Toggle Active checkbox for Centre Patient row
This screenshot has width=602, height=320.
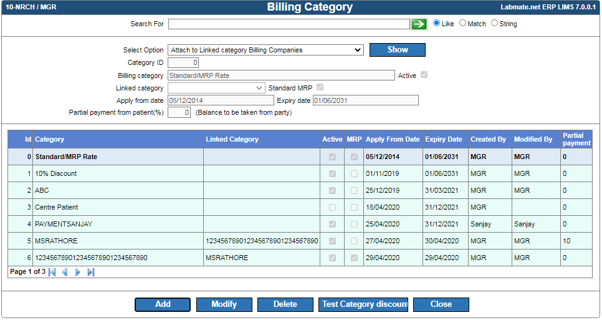tap(333, 208)
